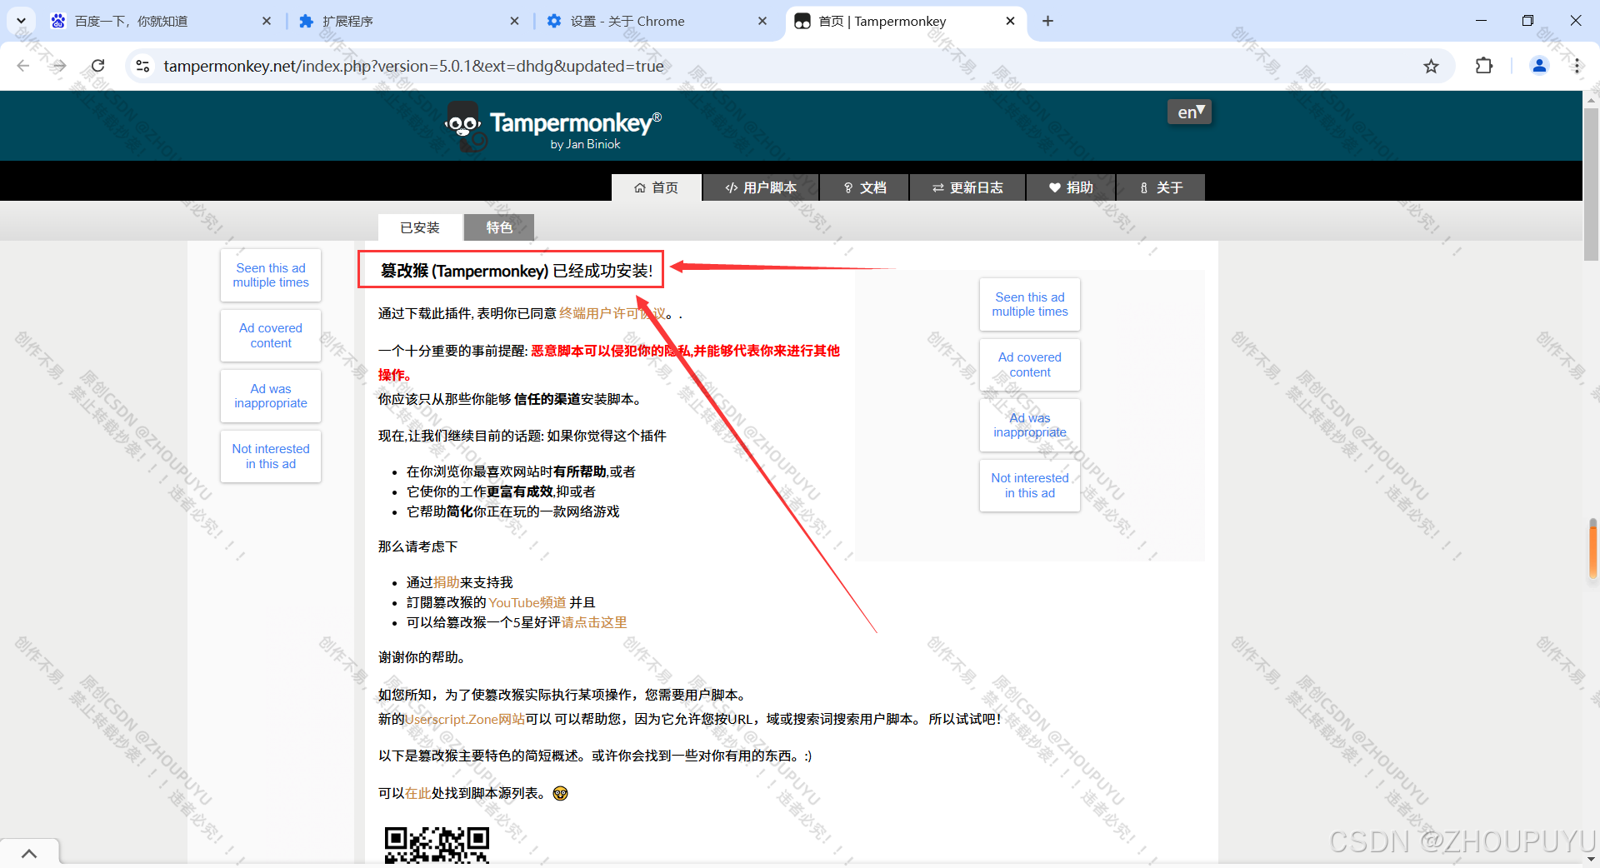The width and height of the screenshot is (1600, 868).
Task: Go forward to next page
Action: [59, 66]
